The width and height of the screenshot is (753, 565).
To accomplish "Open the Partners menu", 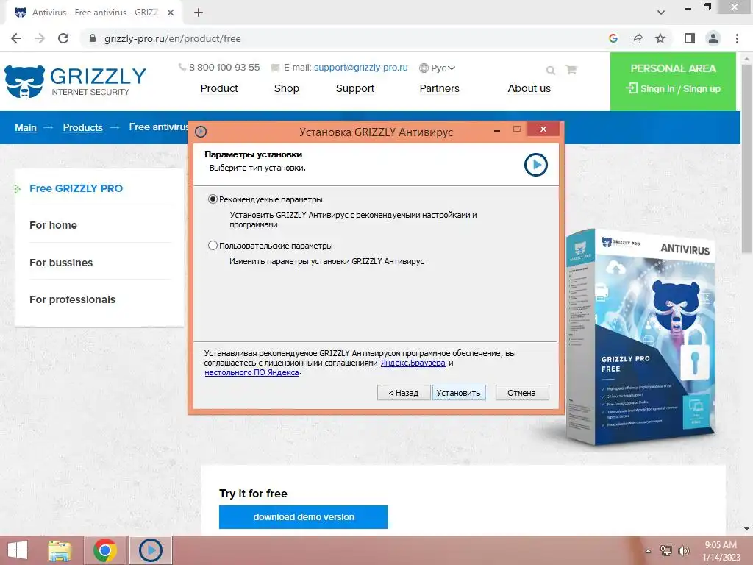I will point(440,88).
